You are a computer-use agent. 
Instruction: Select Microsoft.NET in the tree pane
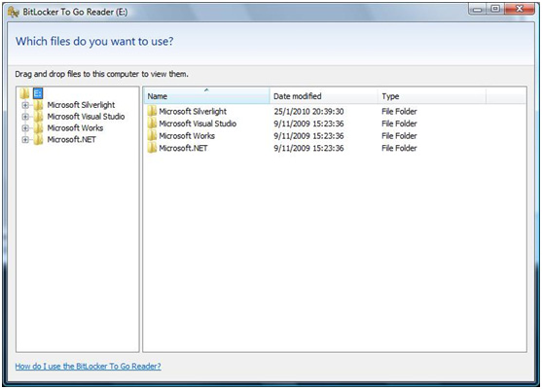click(72, 140)
